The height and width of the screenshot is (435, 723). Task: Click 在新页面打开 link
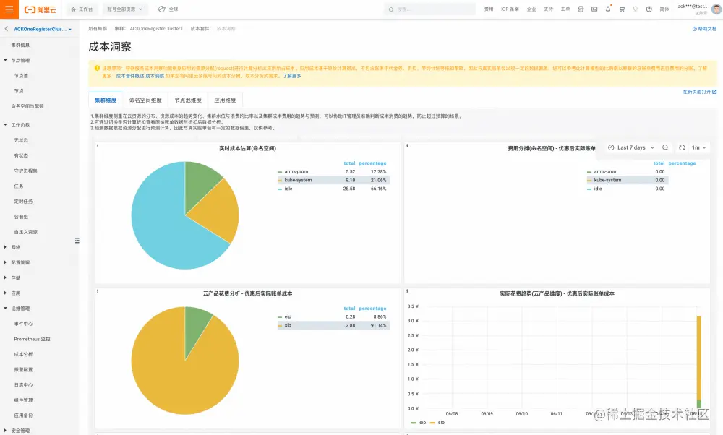[x=699, y=92]
